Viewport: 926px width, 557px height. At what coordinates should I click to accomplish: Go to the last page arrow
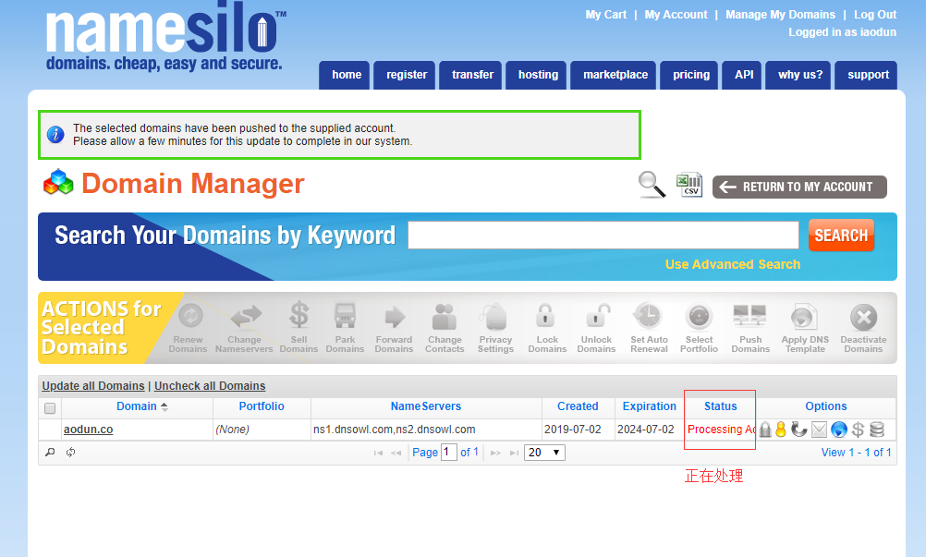coord(514,453)
